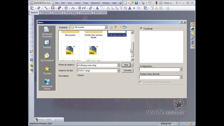Open My Network Places
This screenshot has width=224, height=126.
47,84
